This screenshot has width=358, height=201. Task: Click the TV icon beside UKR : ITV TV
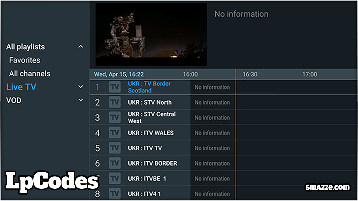[x=115, y=148]
